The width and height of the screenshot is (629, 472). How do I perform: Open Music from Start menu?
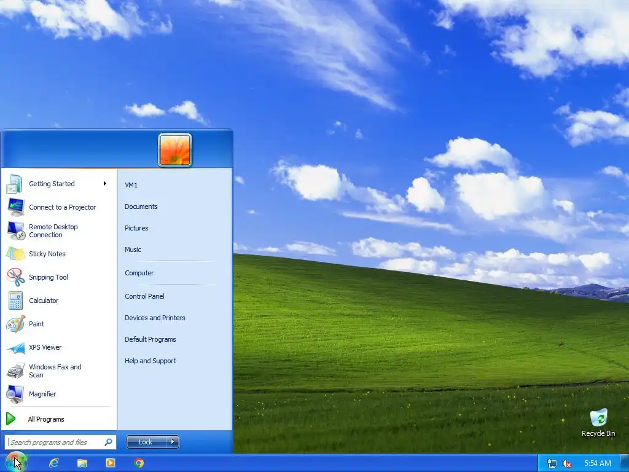coord(133,250)
